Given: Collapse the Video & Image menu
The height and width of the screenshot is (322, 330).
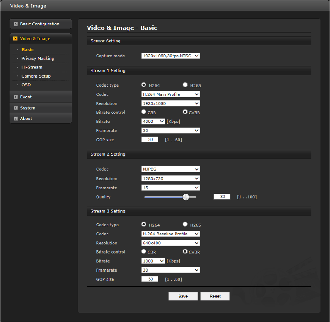Looking at the screenshot, I should (x=41, y=39).
